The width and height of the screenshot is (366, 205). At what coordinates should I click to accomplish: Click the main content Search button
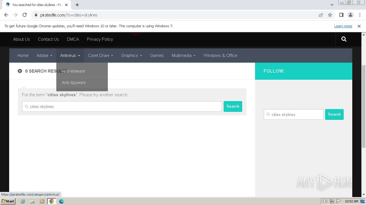(233, 106)
